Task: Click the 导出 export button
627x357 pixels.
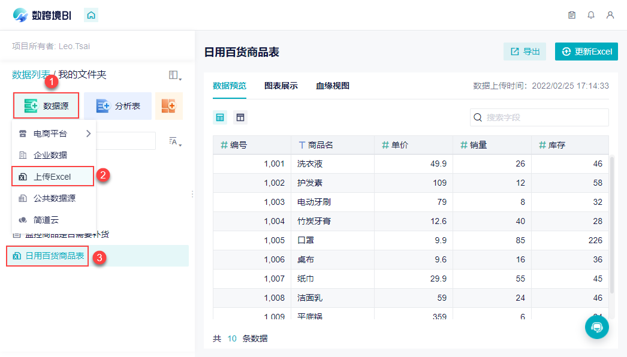Action: (x=524, y=52)
